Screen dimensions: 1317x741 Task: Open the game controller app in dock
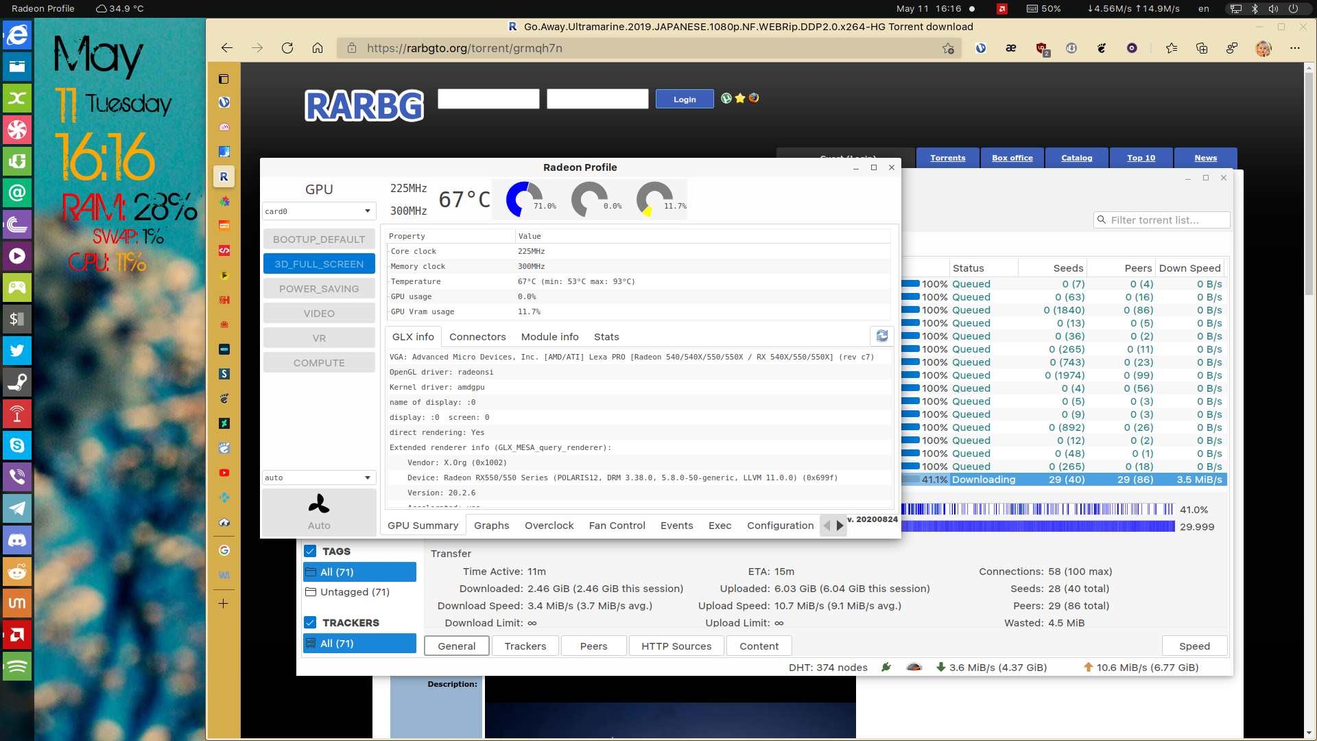[x=17, y=287]
